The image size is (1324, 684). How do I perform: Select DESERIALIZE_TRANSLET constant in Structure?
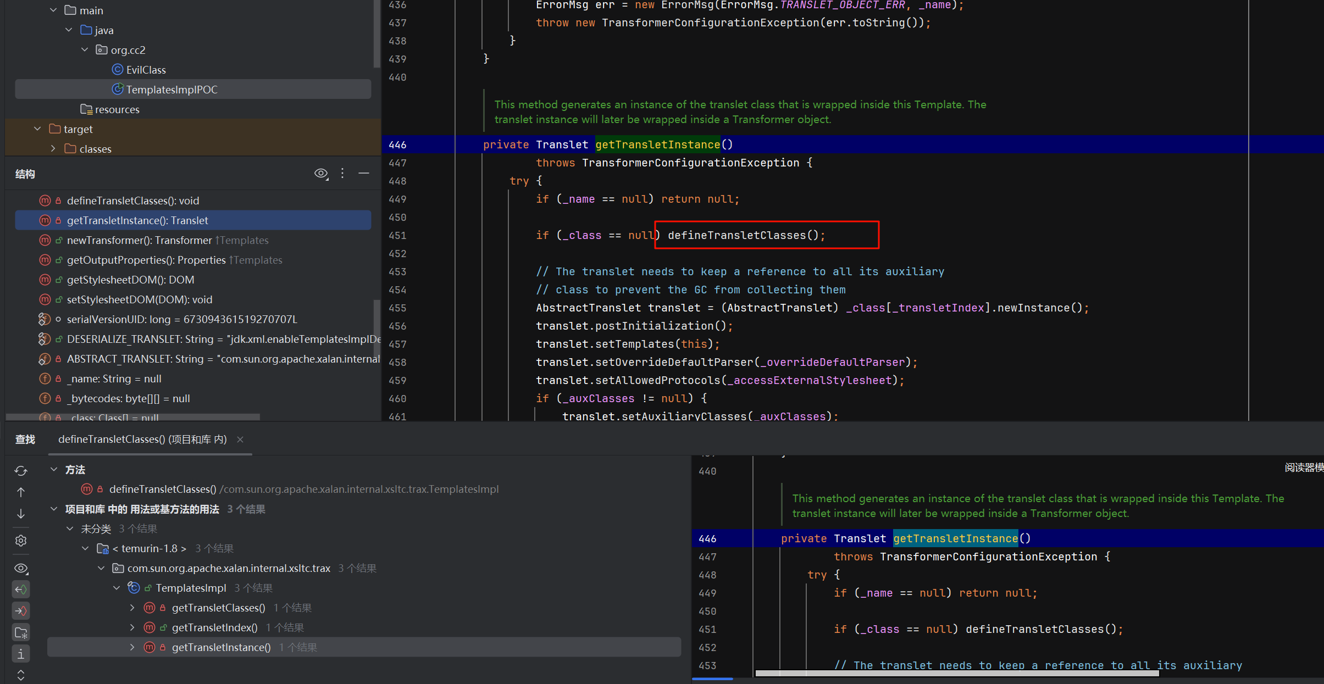(224, 339)
